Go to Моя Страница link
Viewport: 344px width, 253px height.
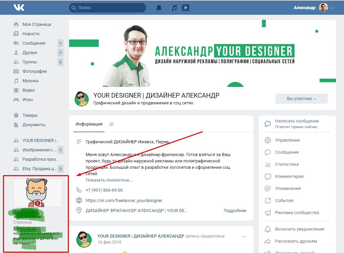point(37,24)
